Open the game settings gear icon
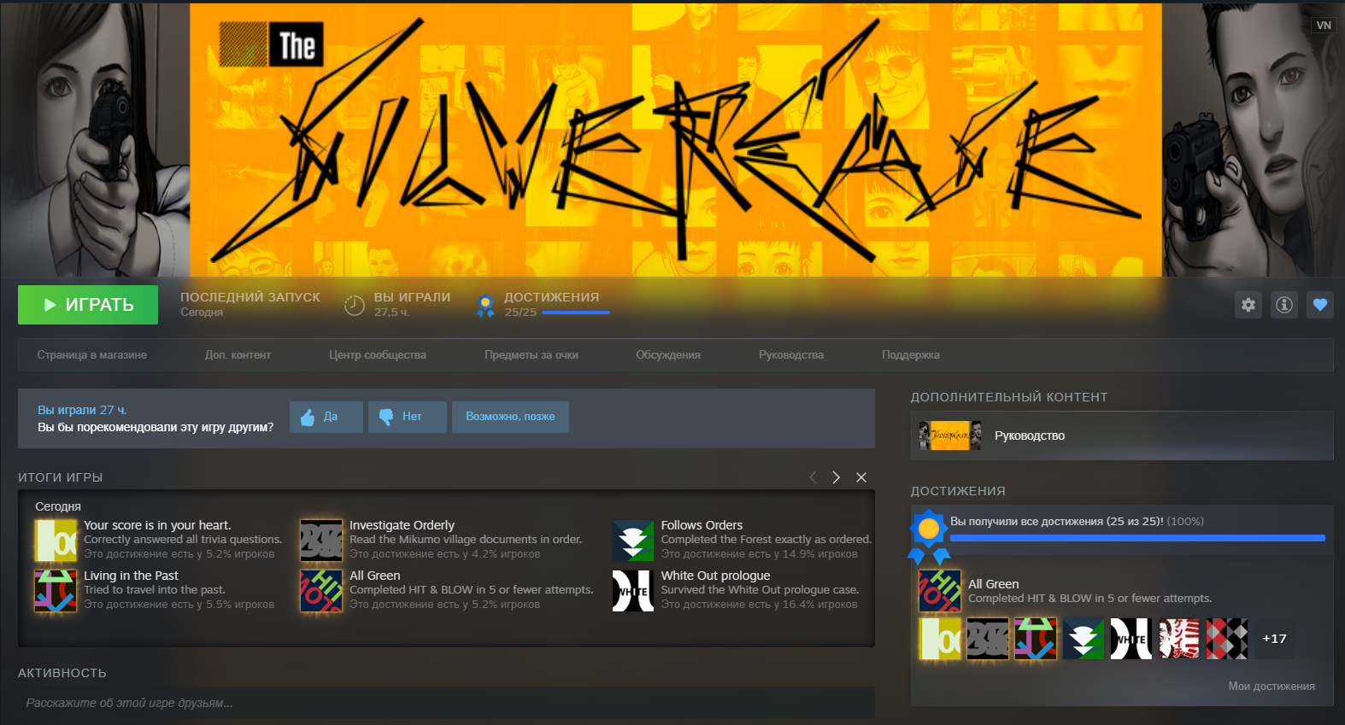Image resolution: width=1345 pixels, height=725 pixels. pyautogui.click(x=1248, y=305)
